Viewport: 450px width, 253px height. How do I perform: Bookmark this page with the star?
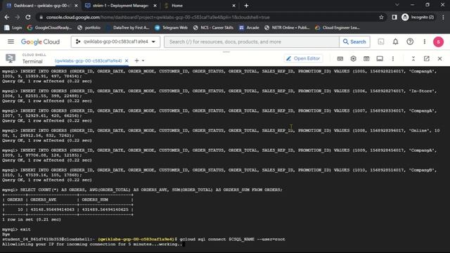381,17
